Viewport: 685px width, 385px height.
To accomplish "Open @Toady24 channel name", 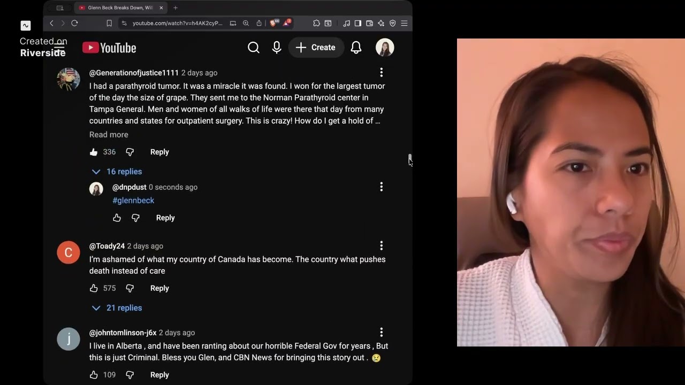I will 107,246.
